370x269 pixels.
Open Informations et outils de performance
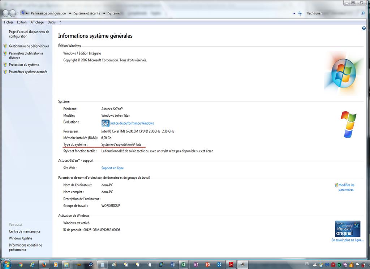(x=25, y=247)
